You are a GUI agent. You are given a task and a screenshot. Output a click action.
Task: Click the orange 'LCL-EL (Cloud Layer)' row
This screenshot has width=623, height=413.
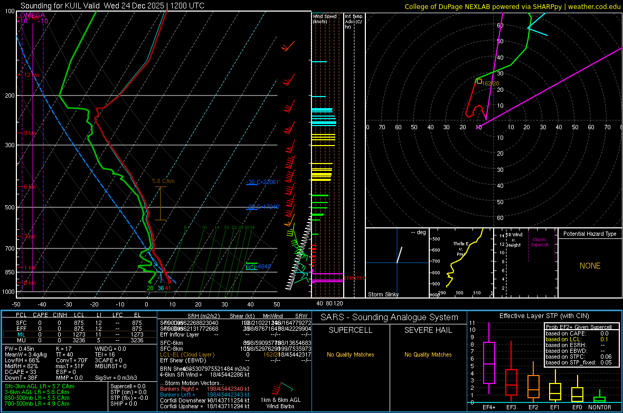(235, 354)
